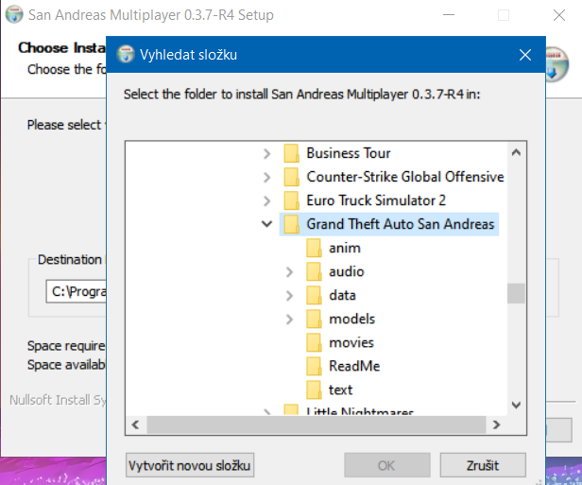Screen dimensions: 582x485
Task: Click the ReadMe folder icon
Action: click(314, 367)
